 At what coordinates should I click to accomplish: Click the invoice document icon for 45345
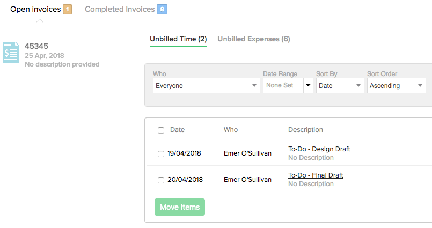pyautogui.click(x=11, y=53)
